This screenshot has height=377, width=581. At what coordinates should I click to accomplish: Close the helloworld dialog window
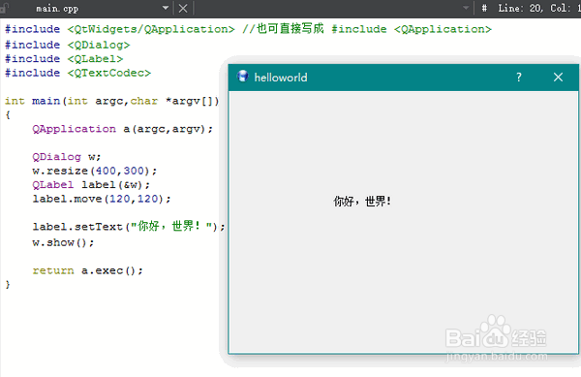558,78
